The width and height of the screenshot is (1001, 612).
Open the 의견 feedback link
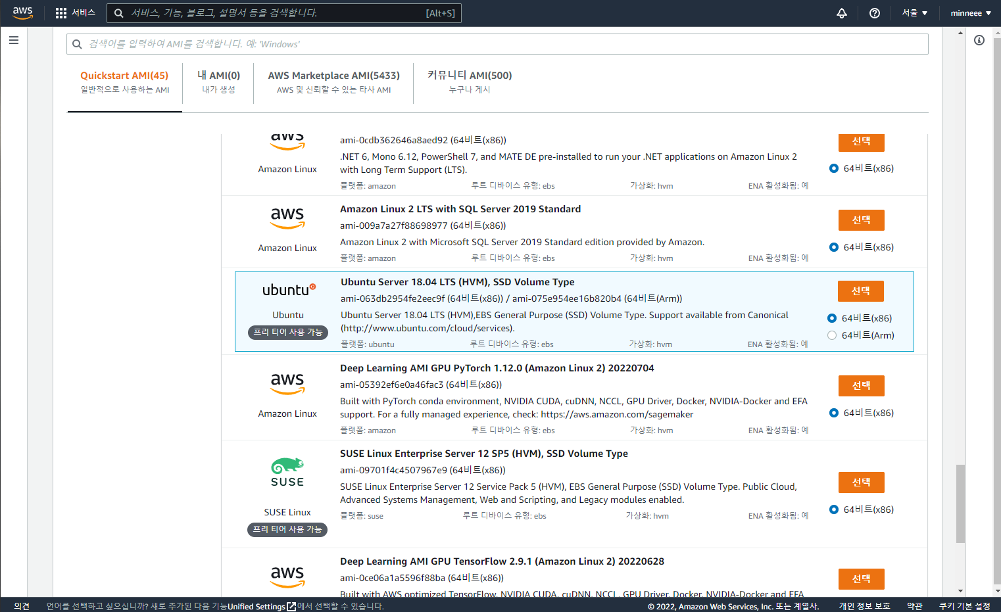click(22, 606)
